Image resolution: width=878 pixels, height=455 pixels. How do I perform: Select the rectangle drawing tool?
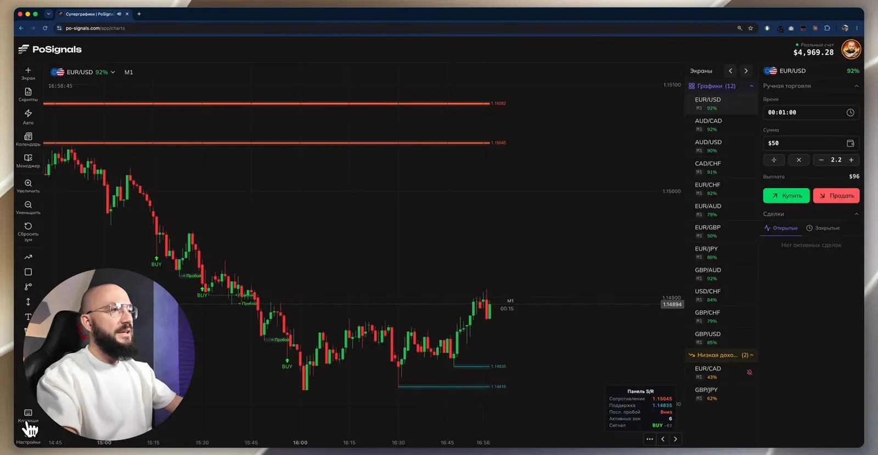[28, 272]
